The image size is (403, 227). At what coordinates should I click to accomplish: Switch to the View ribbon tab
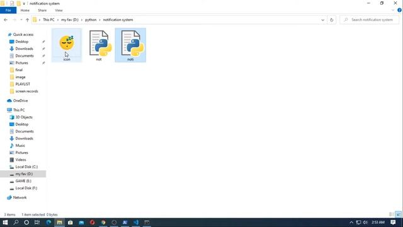tap(59, 10)
